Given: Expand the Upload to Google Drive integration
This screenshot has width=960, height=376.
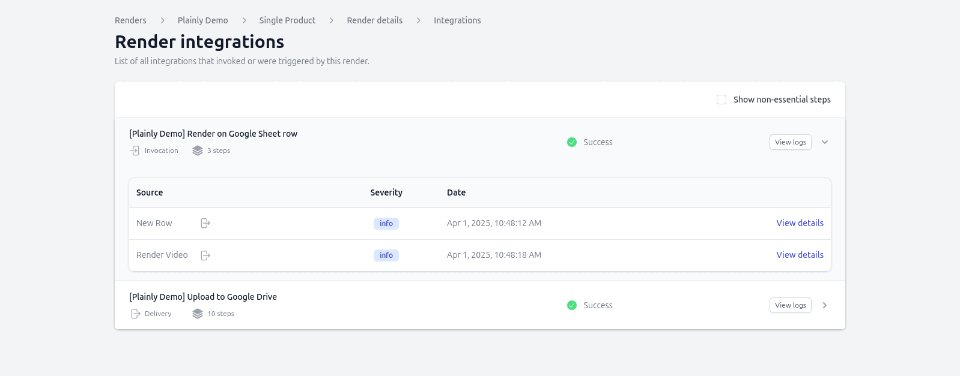Looking at the screenshot, I should click(x=825, y=305).
